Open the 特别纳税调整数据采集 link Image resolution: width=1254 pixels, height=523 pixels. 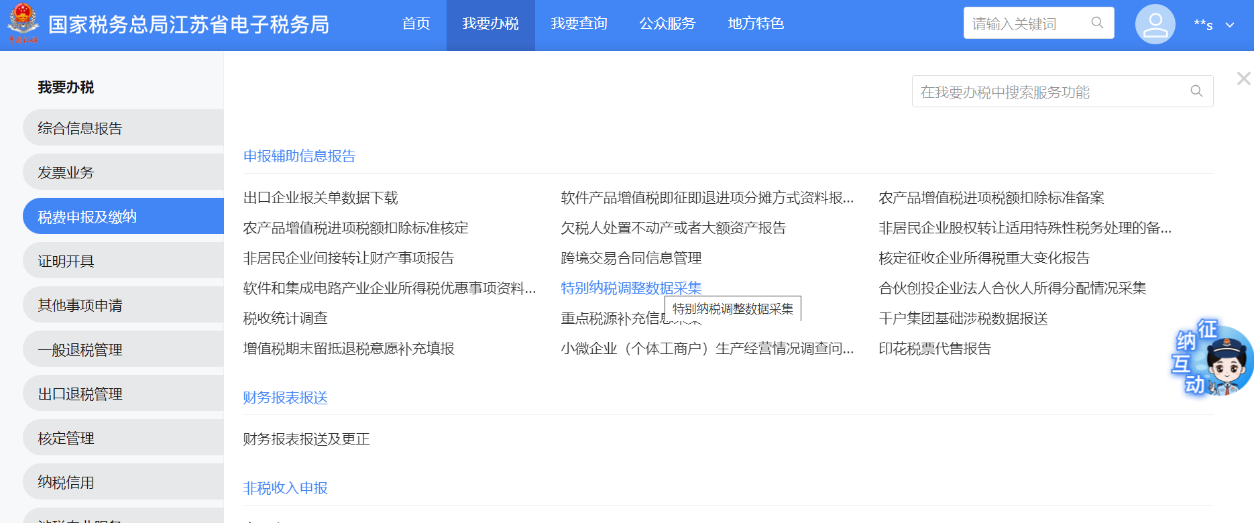[x=631, y=288]
